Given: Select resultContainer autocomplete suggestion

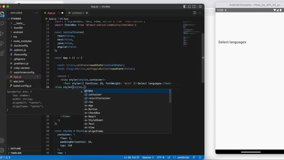Looking at the screenshot, I should pos(127,98).
